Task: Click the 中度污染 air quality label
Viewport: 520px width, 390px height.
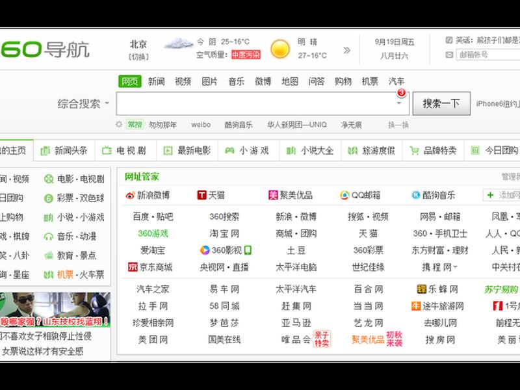Action: tap(246, 55)
